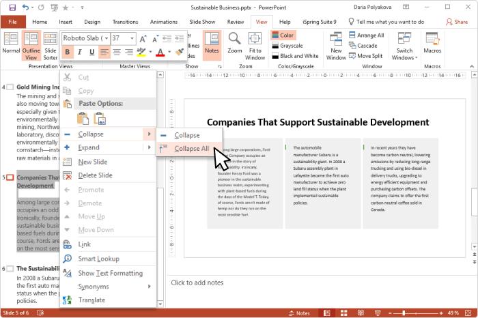Choose Collapse All from the submenu
Viewport: 478px width, 318px height.
[x=189, y=149]
